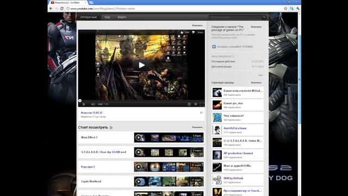348x196 pixels.
Task: Start the featured video with the large play overlay
Action: [x=142, y=65]
